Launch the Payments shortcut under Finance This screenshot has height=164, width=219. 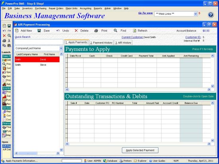7,131
